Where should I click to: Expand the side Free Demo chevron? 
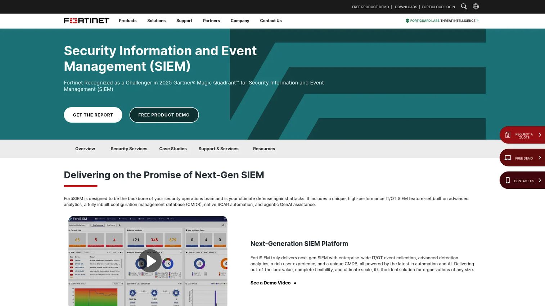(540, 158)
